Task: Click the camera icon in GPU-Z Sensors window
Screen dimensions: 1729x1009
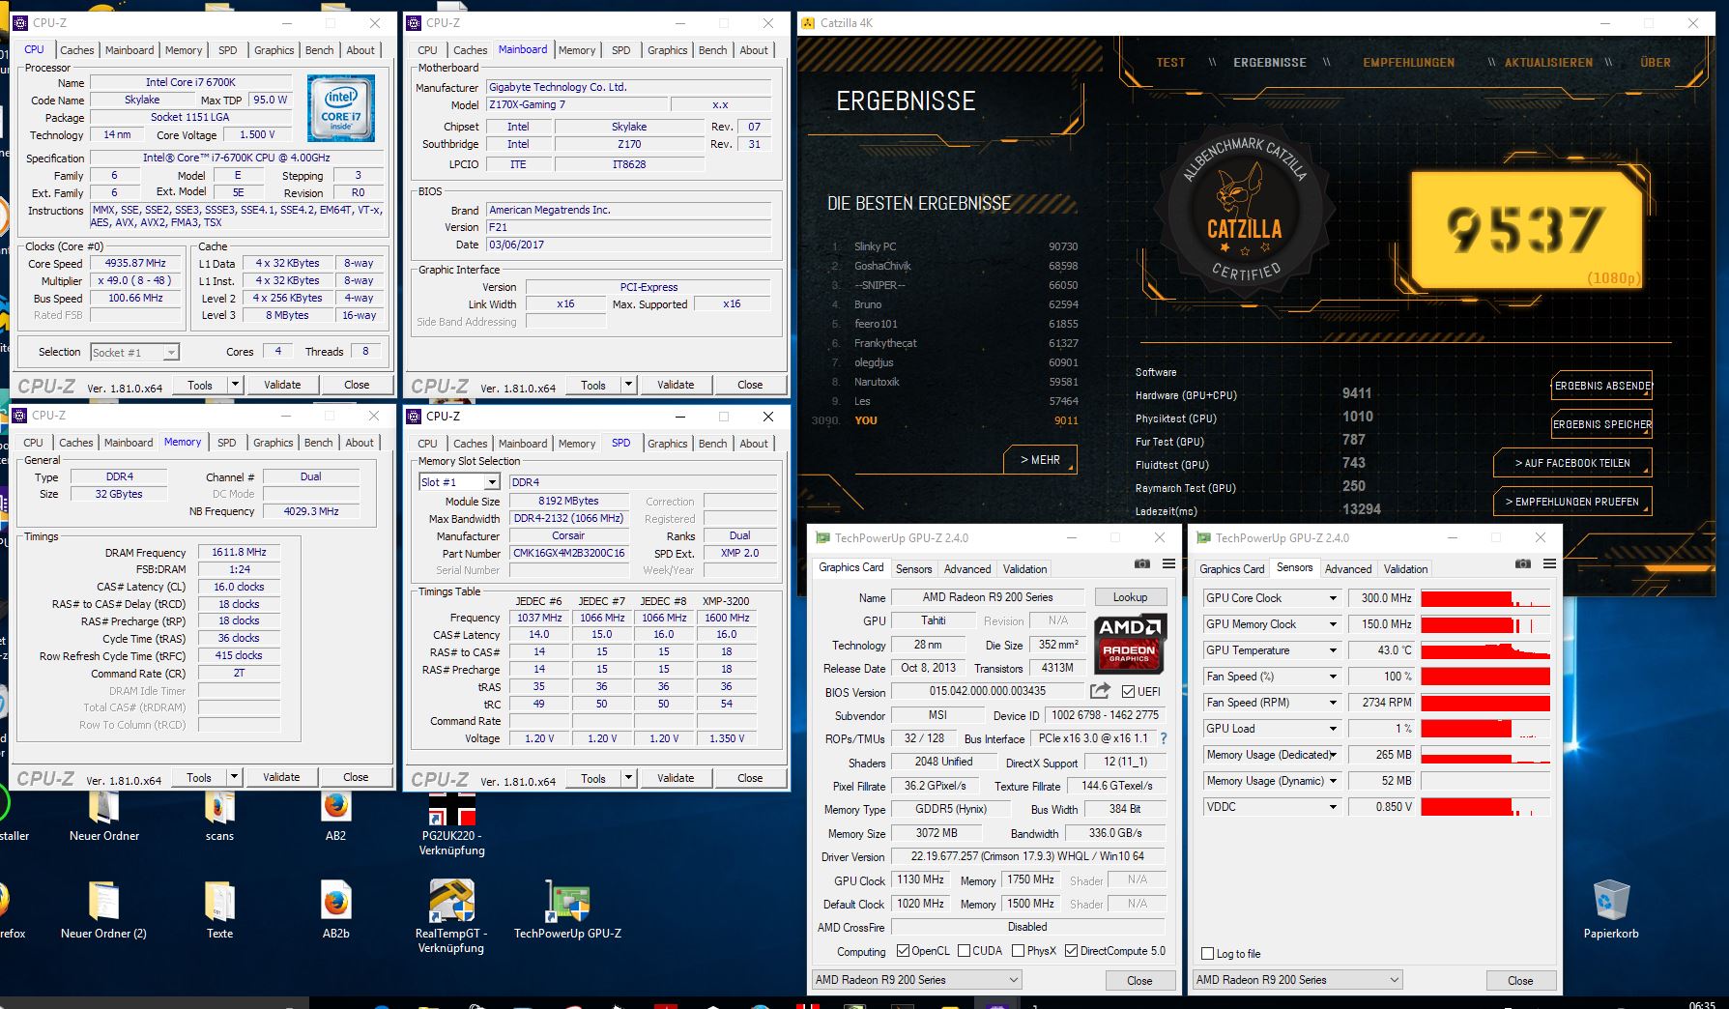Action: tap(1522, 564)
